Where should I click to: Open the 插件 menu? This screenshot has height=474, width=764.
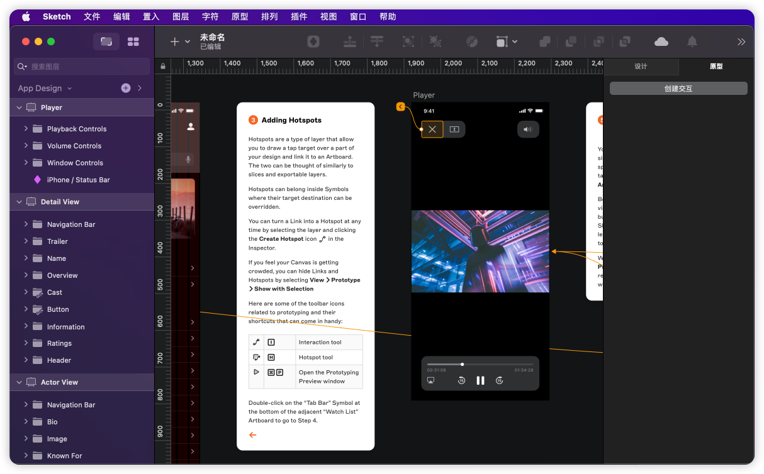click(299, 17)
